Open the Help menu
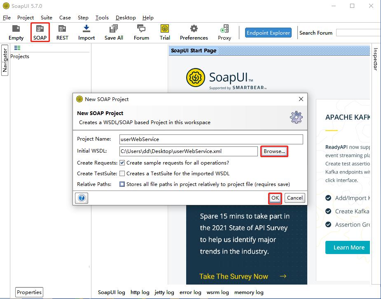The image size is (381, 299). pyautogui.click(x=148, y=17)
